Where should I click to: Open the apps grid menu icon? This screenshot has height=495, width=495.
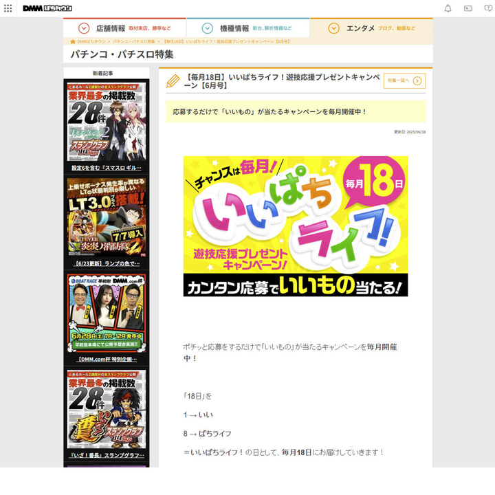pyautogui.click(x=8, y=8)
